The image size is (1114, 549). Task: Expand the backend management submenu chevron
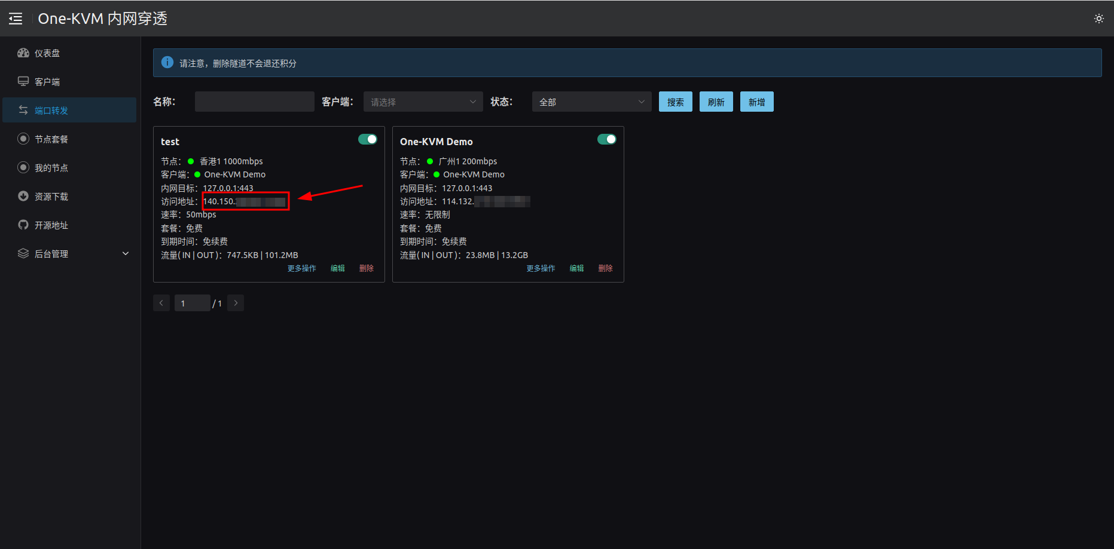pos(126,254)
